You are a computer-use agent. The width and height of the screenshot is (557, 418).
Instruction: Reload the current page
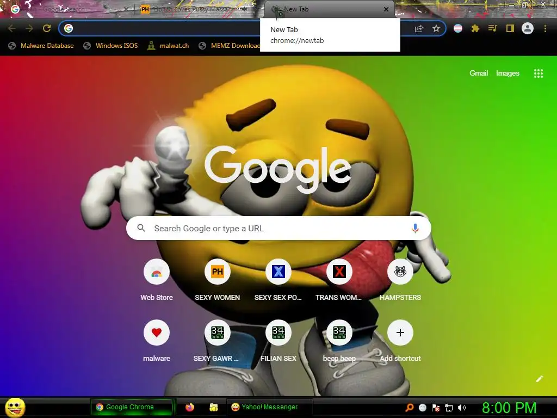coord(47,28)
